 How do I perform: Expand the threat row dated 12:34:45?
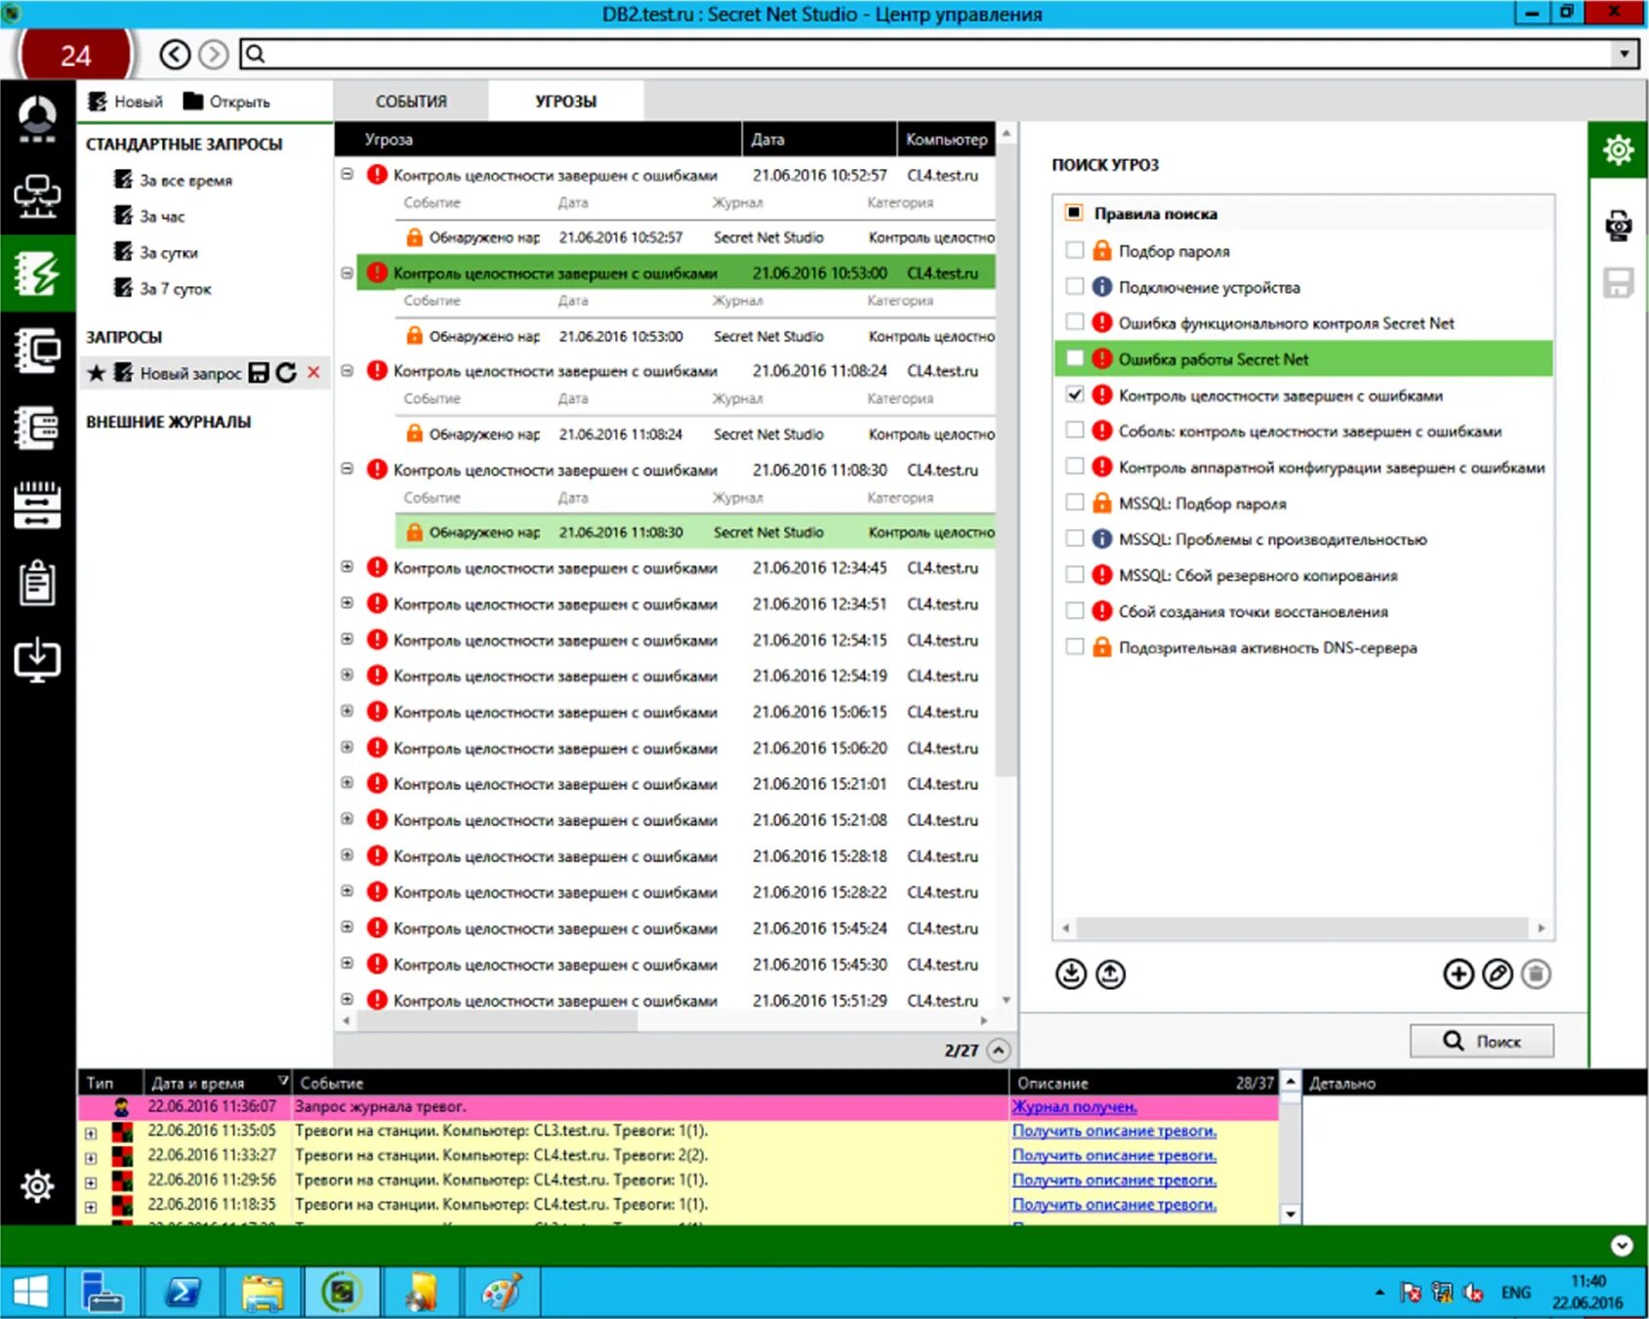click(x=347, y=567)
